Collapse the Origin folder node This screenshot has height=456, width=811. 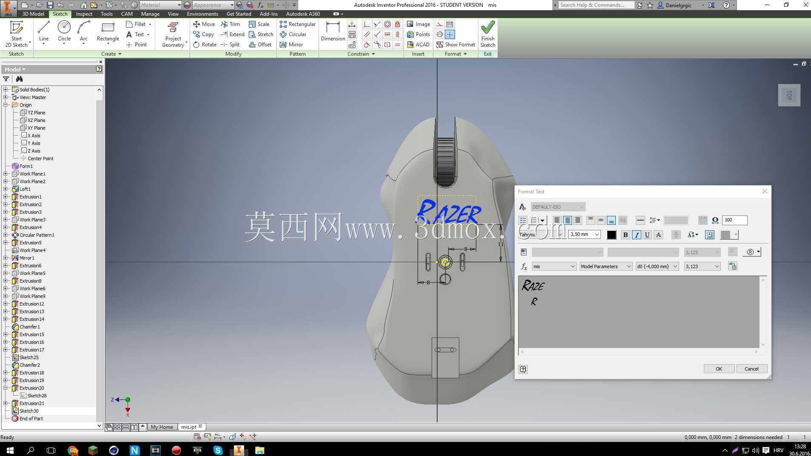[x=6, y=105]
